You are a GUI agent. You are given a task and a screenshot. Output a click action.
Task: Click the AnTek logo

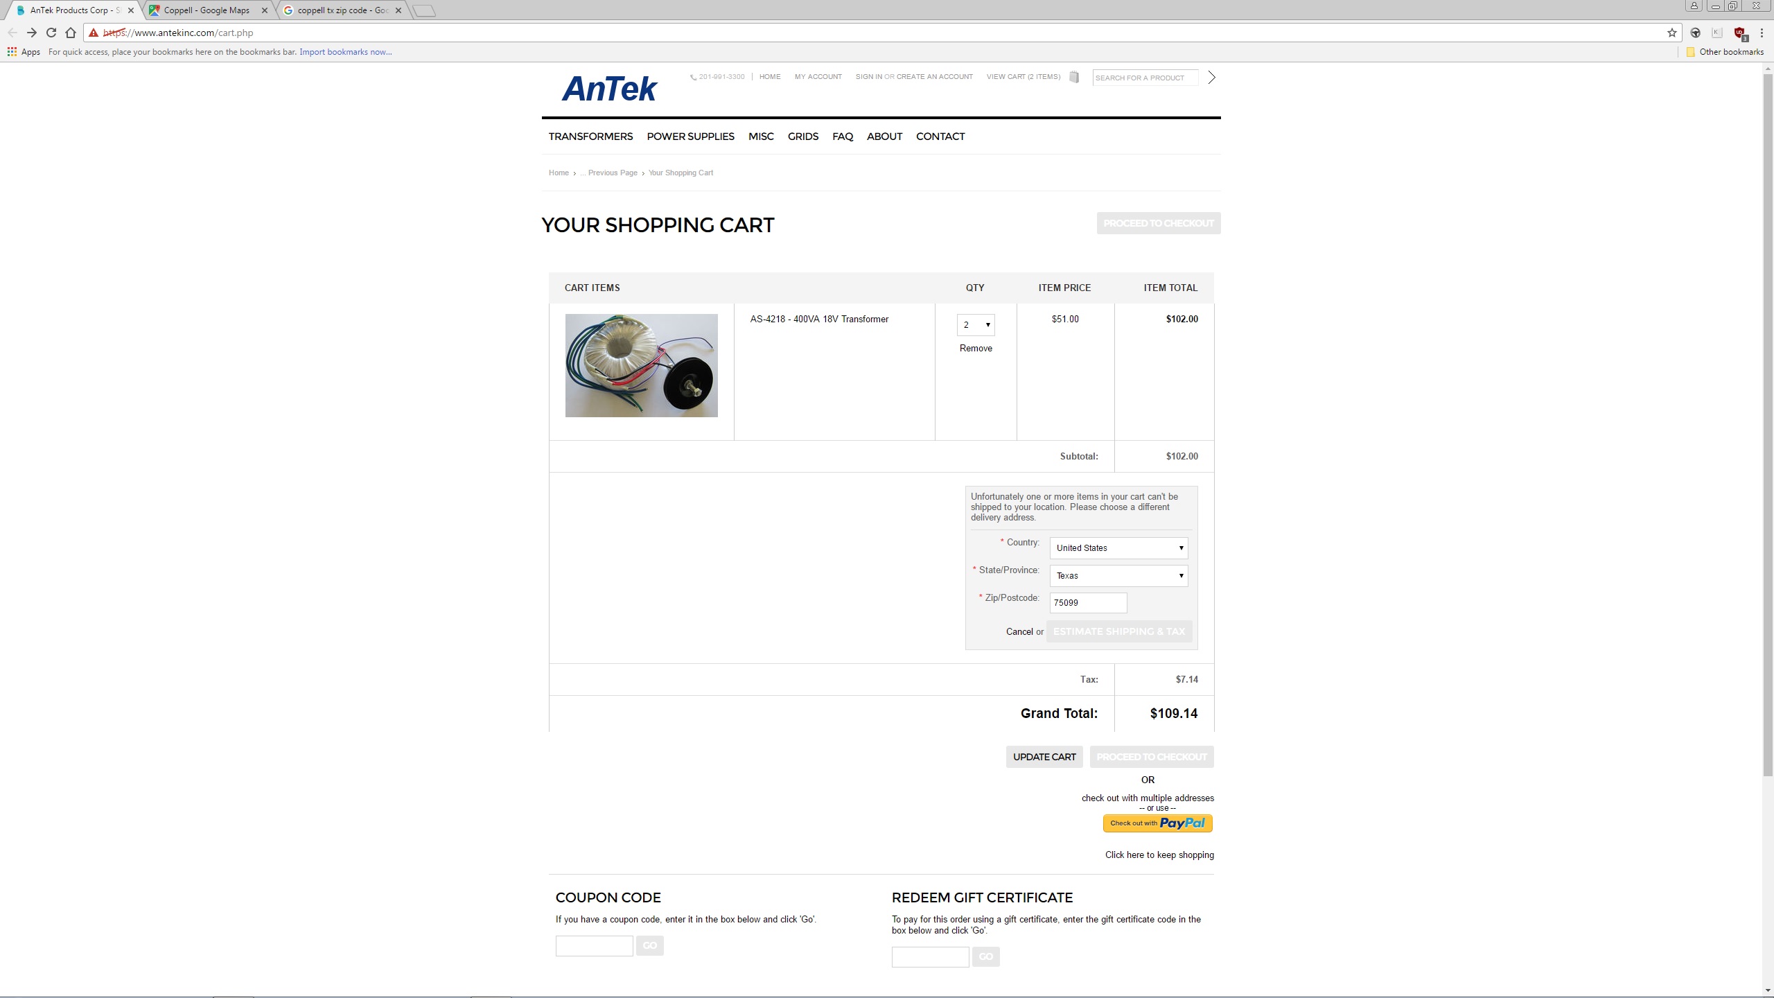(609, 89)
